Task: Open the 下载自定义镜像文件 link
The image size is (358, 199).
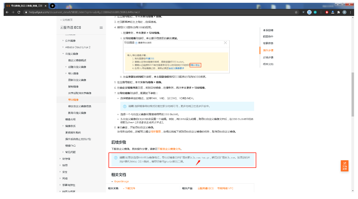Action: point(169,149)
